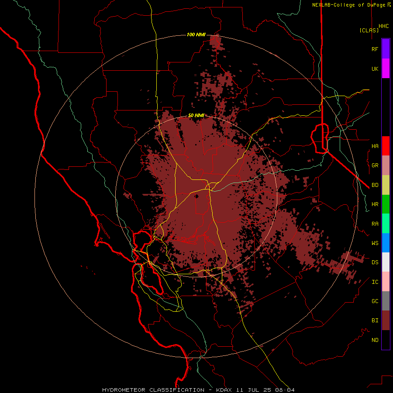Click the 50 NMI range ring label
Image resolution: width=393 pixels, height=393 pixels.
pyautogui.click(x=196, y=115)
